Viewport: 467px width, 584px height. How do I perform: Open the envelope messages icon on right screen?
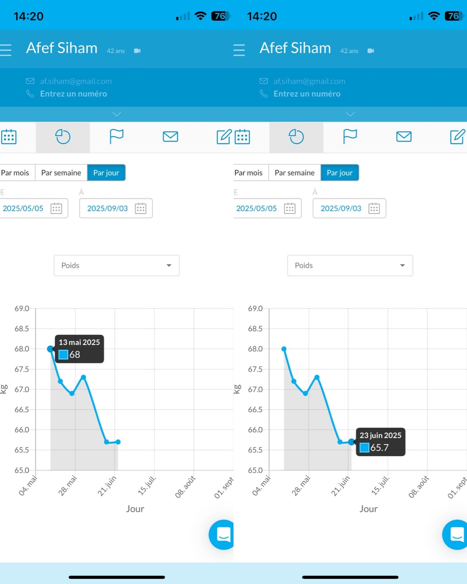click(x=404, y=137)
